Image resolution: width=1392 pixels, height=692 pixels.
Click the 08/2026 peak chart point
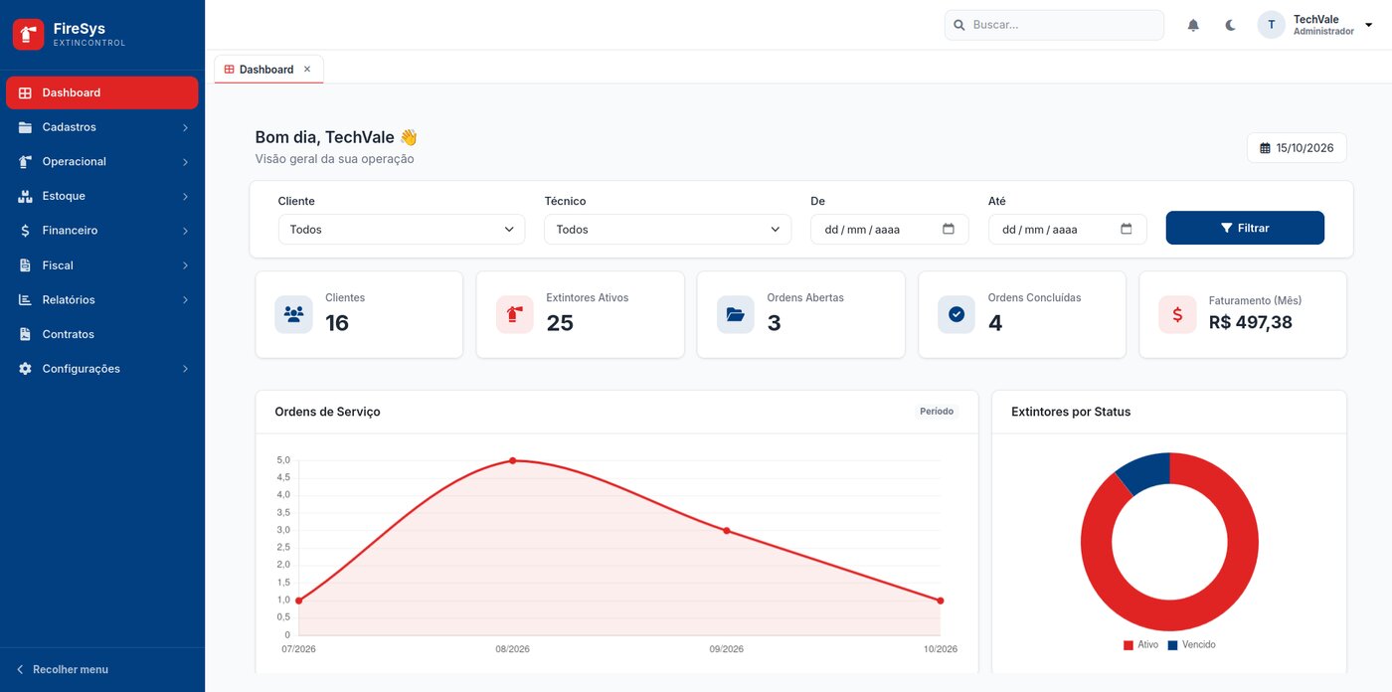coord(512,460)
